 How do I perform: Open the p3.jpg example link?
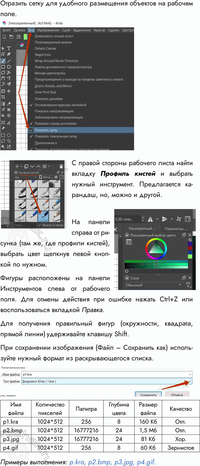(x=124, y=462)
